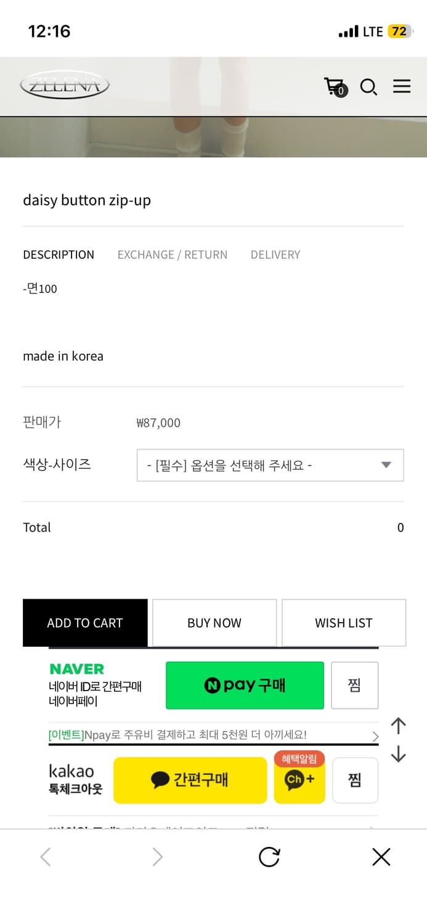Click the dropdown arrow on option selector

[386, 465]
